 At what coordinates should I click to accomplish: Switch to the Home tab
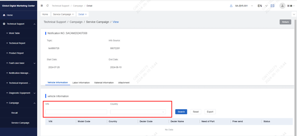tap(45, 14)
